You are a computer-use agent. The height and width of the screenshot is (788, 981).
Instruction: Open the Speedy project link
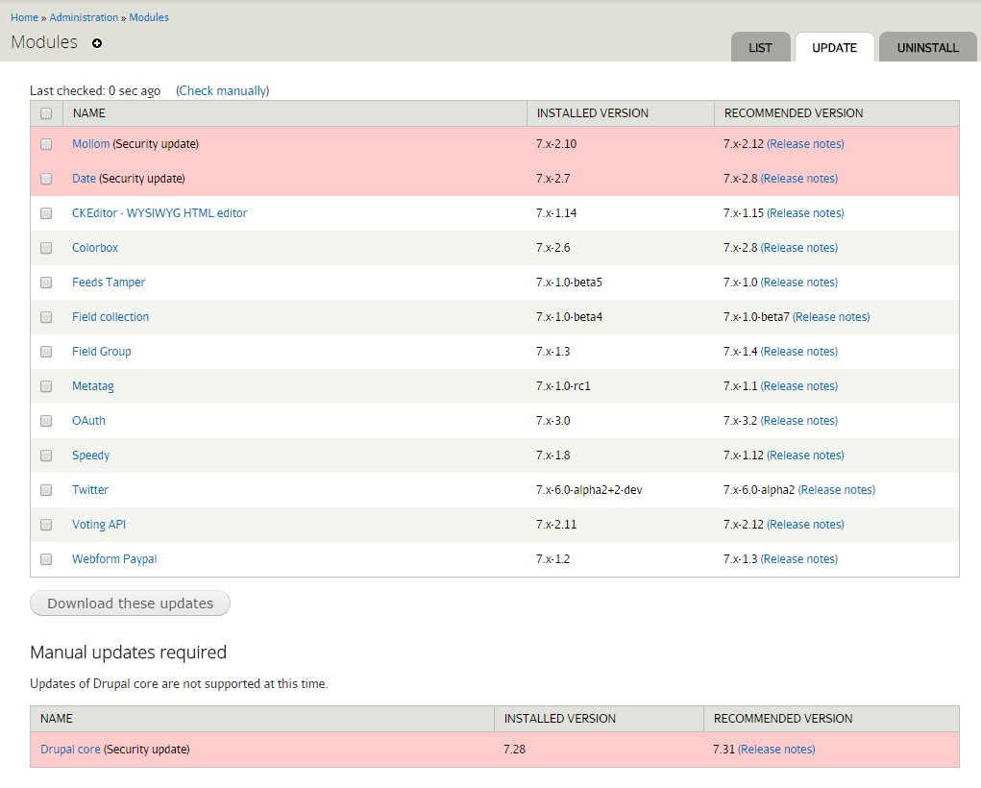[90, 456]
